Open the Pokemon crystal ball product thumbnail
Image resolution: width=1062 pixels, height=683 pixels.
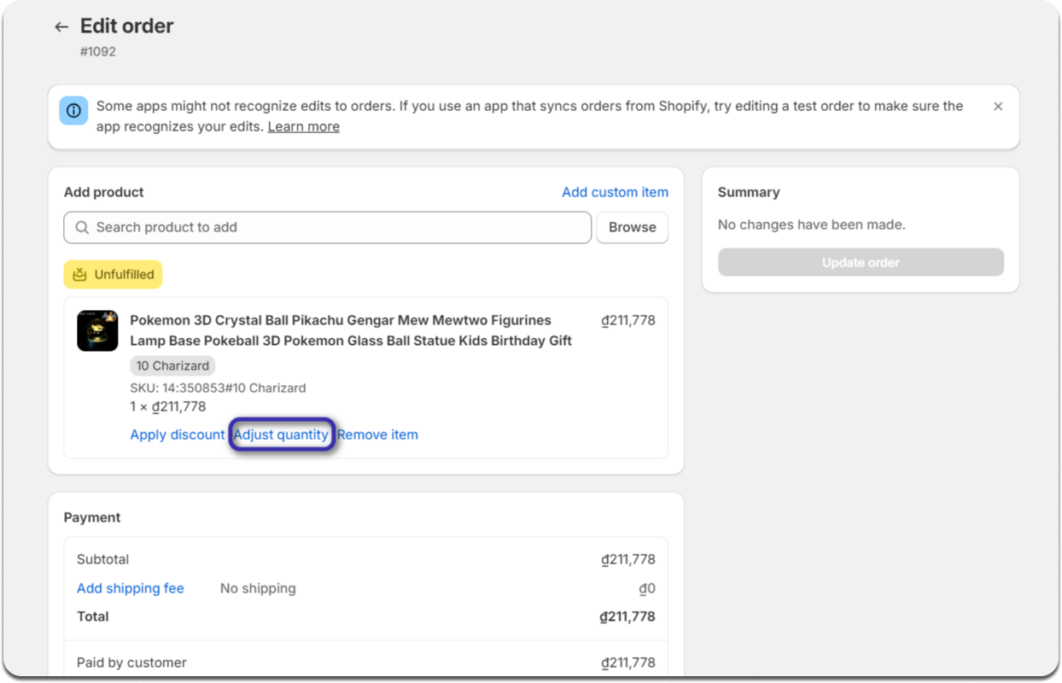click(x=97, y=330)
